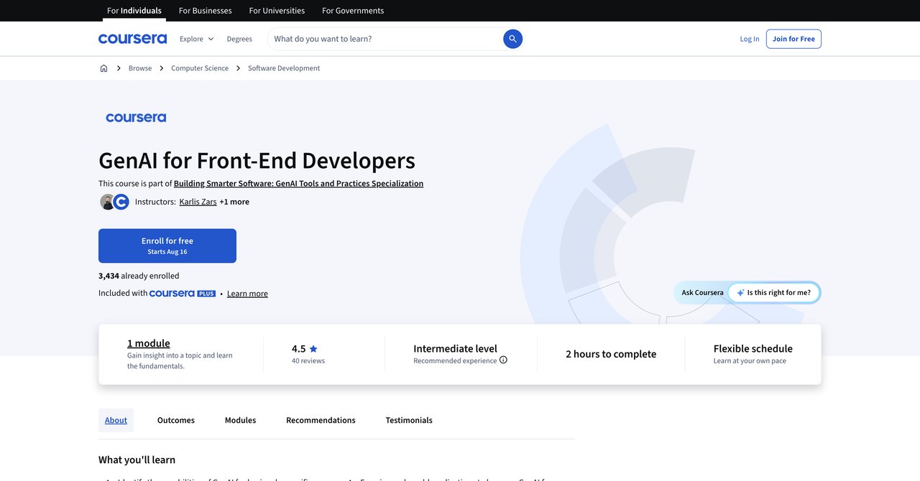Switch to the Modules tab

click(240, 421)
